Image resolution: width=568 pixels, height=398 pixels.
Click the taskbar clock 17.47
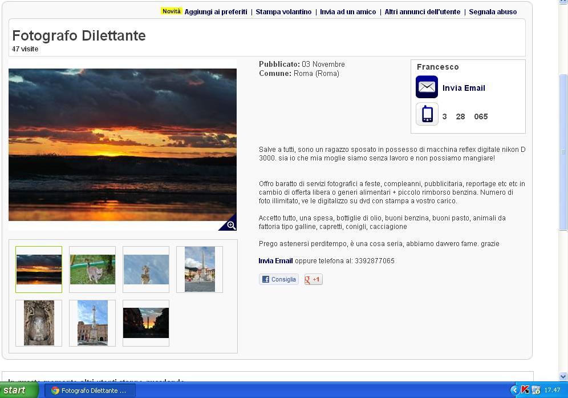coord(552,390)
